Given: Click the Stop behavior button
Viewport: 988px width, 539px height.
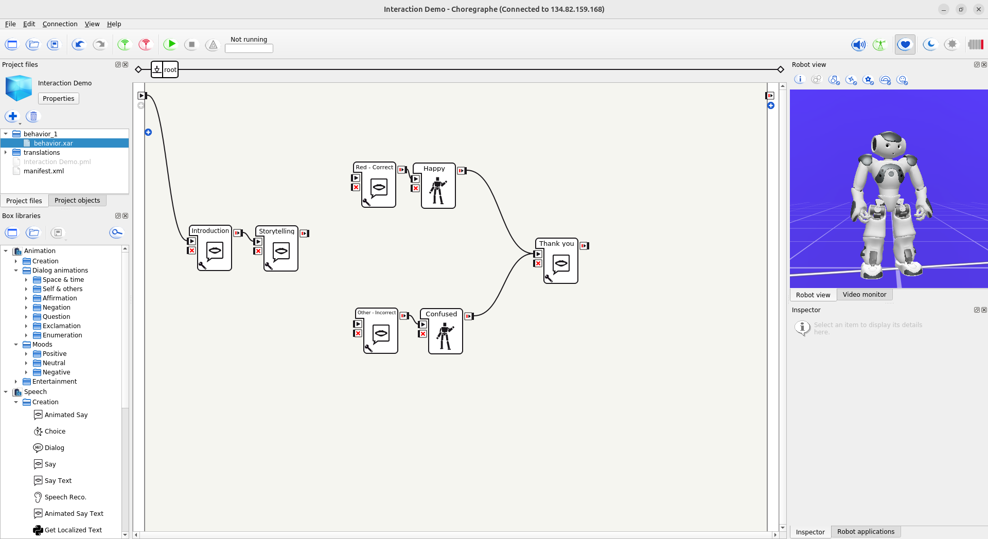Looking at the screenshot, I should (191, 45).
